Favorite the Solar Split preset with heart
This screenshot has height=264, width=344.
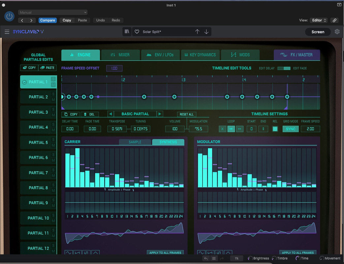[137, 32]
